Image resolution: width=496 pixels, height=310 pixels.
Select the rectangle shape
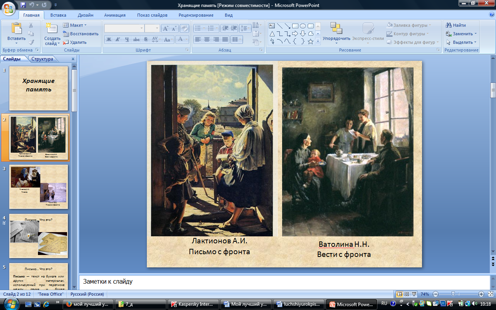(x=295, y=26)
